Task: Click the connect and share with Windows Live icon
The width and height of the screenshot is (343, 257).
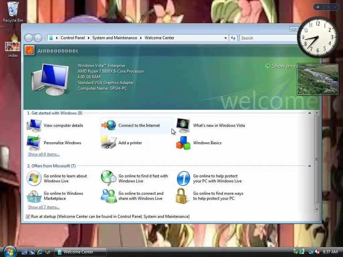Action: [109, 196]
